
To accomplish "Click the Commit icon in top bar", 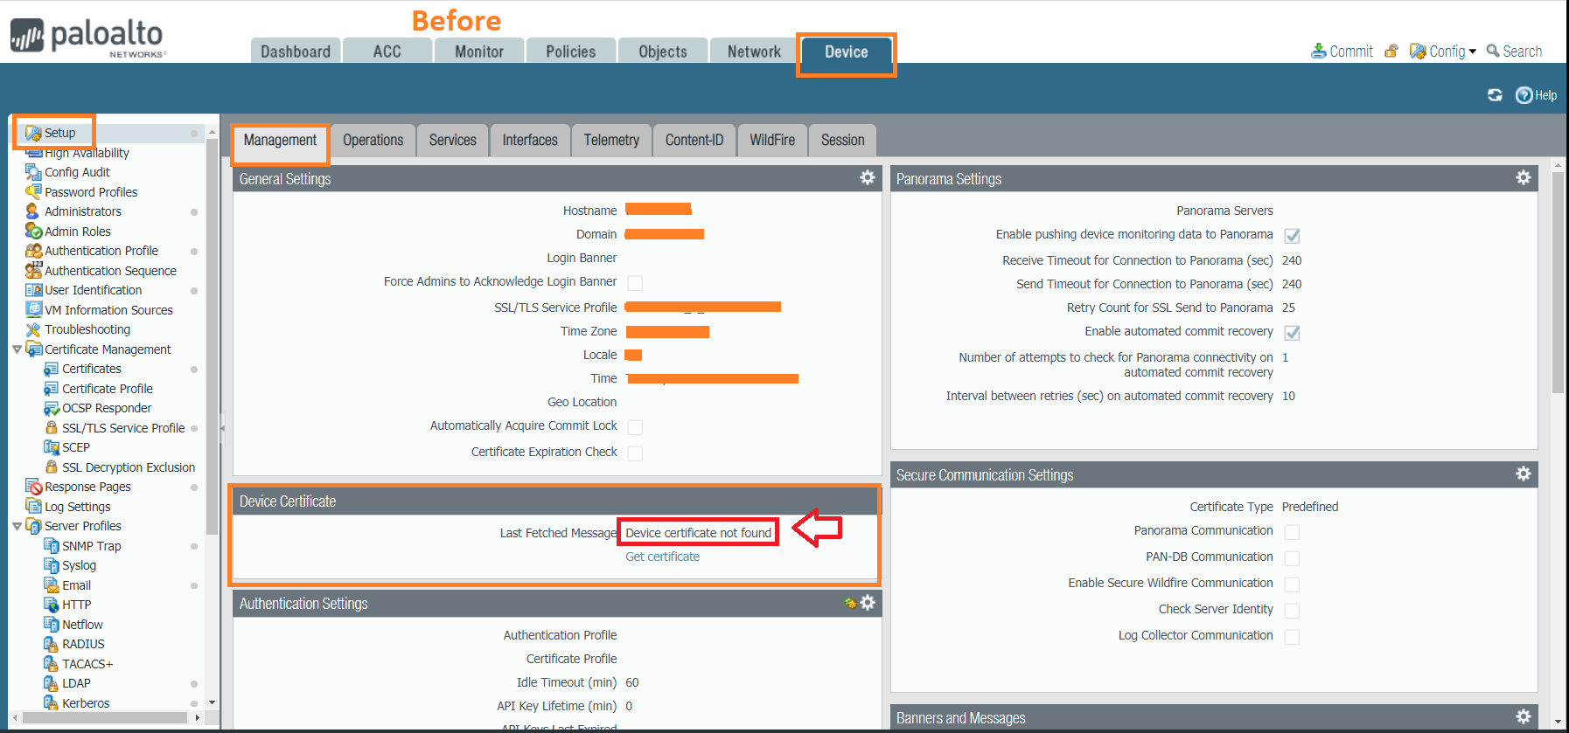I will click(1319, 52).
